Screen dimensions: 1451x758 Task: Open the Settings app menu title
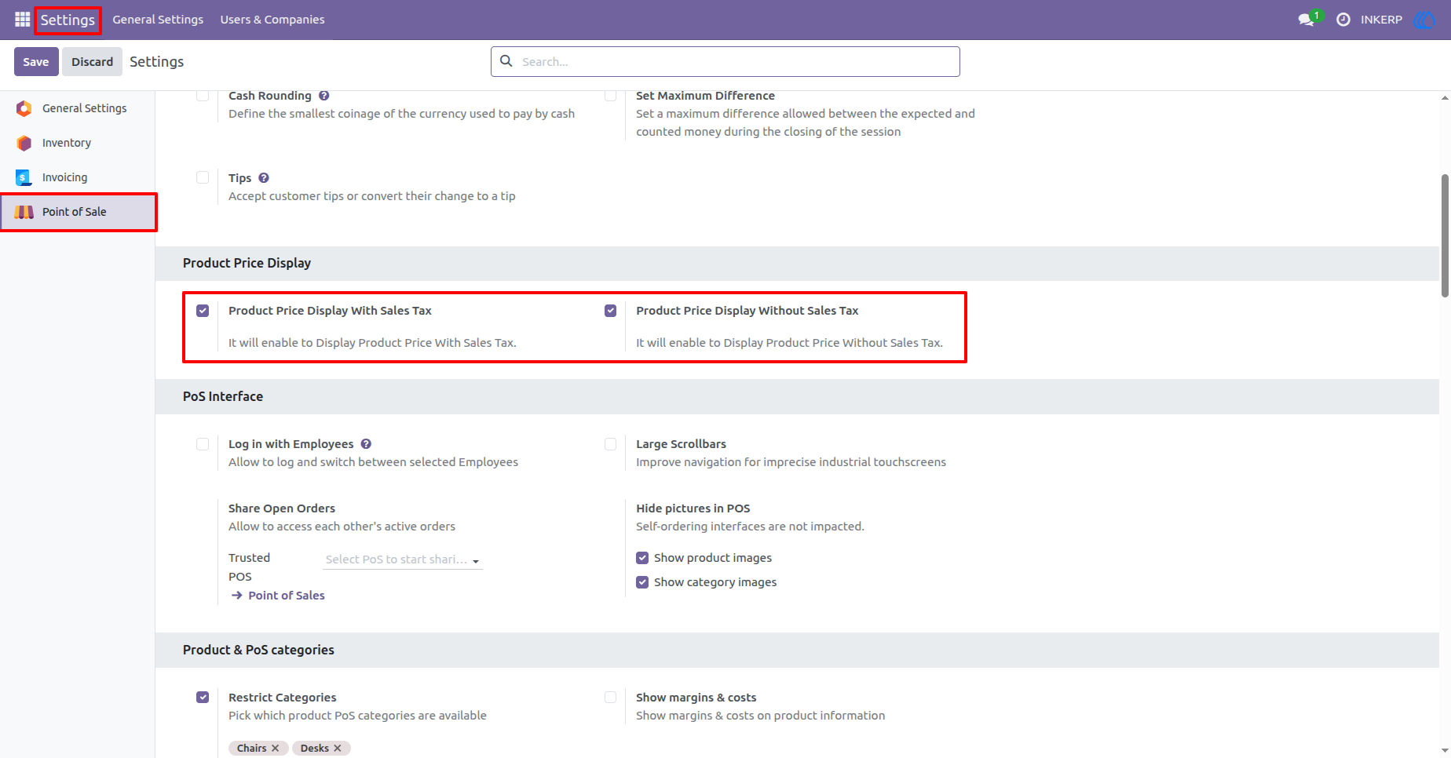point(68,20)
